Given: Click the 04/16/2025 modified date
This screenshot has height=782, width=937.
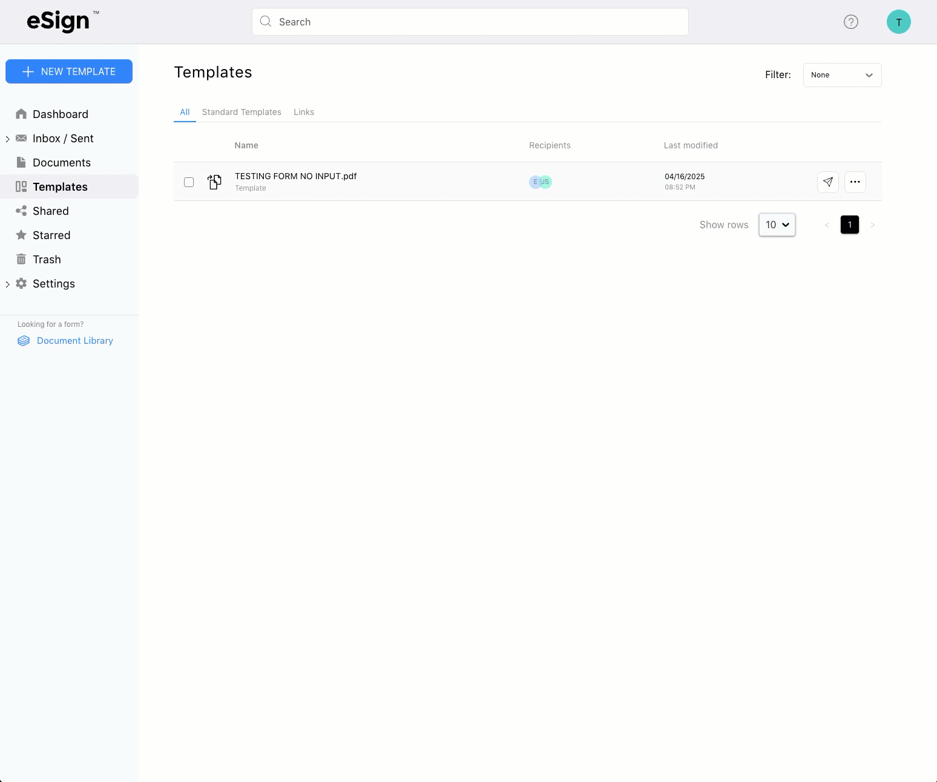Looking at the screenshot, I should pyautogui.click(x=685, y=177).
